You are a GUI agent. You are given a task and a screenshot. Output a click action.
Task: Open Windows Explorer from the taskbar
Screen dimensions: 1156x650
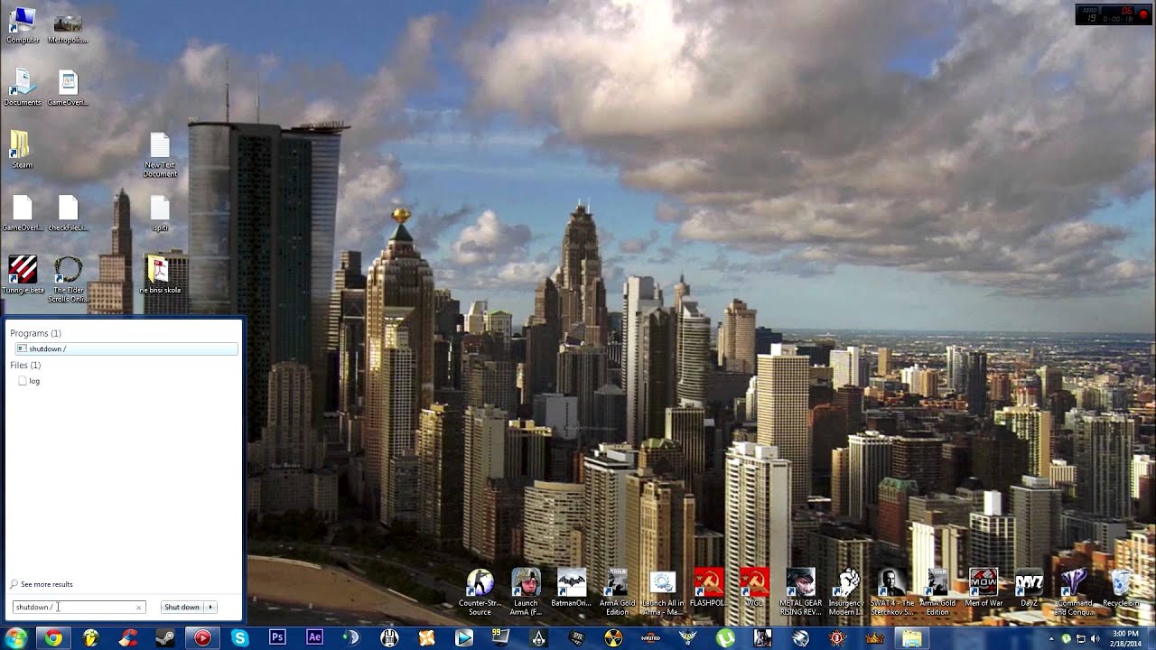point(912,638)
